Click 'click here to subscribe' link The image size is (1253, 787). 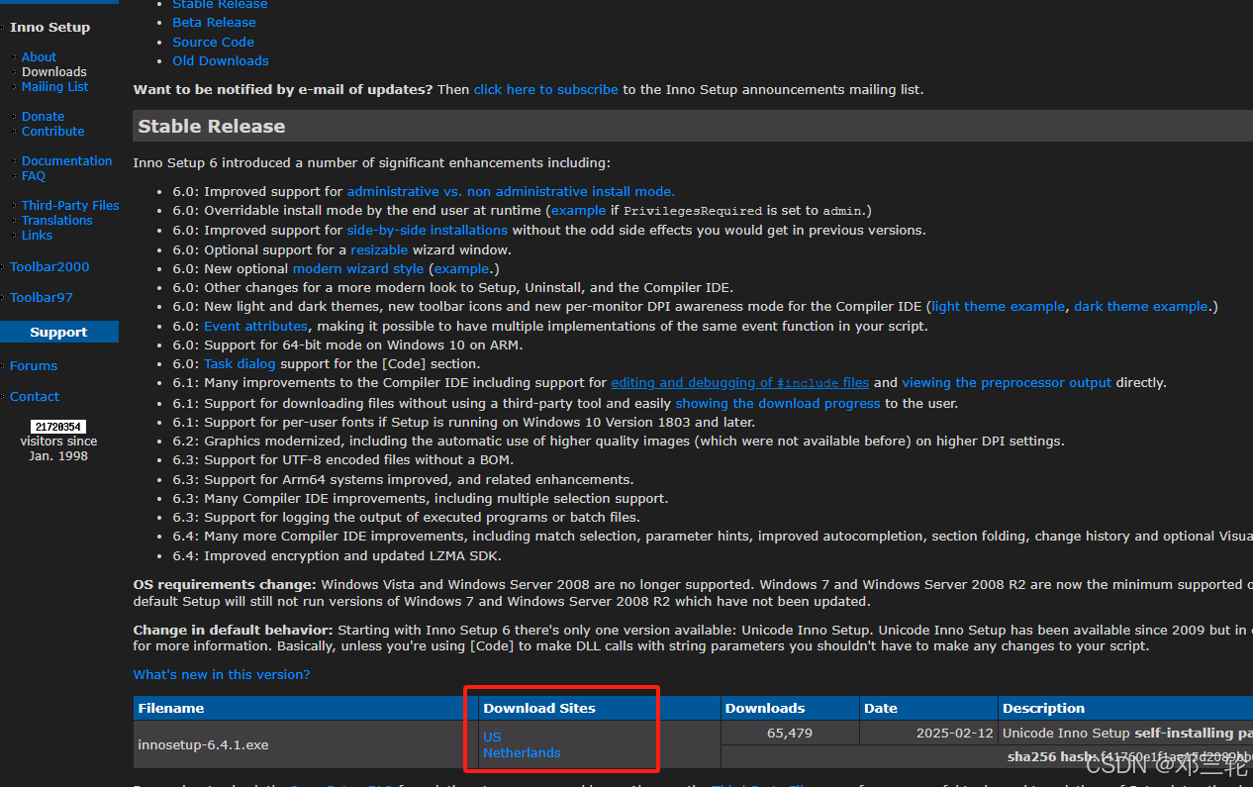pyautogui.click(x=545, y=89)
